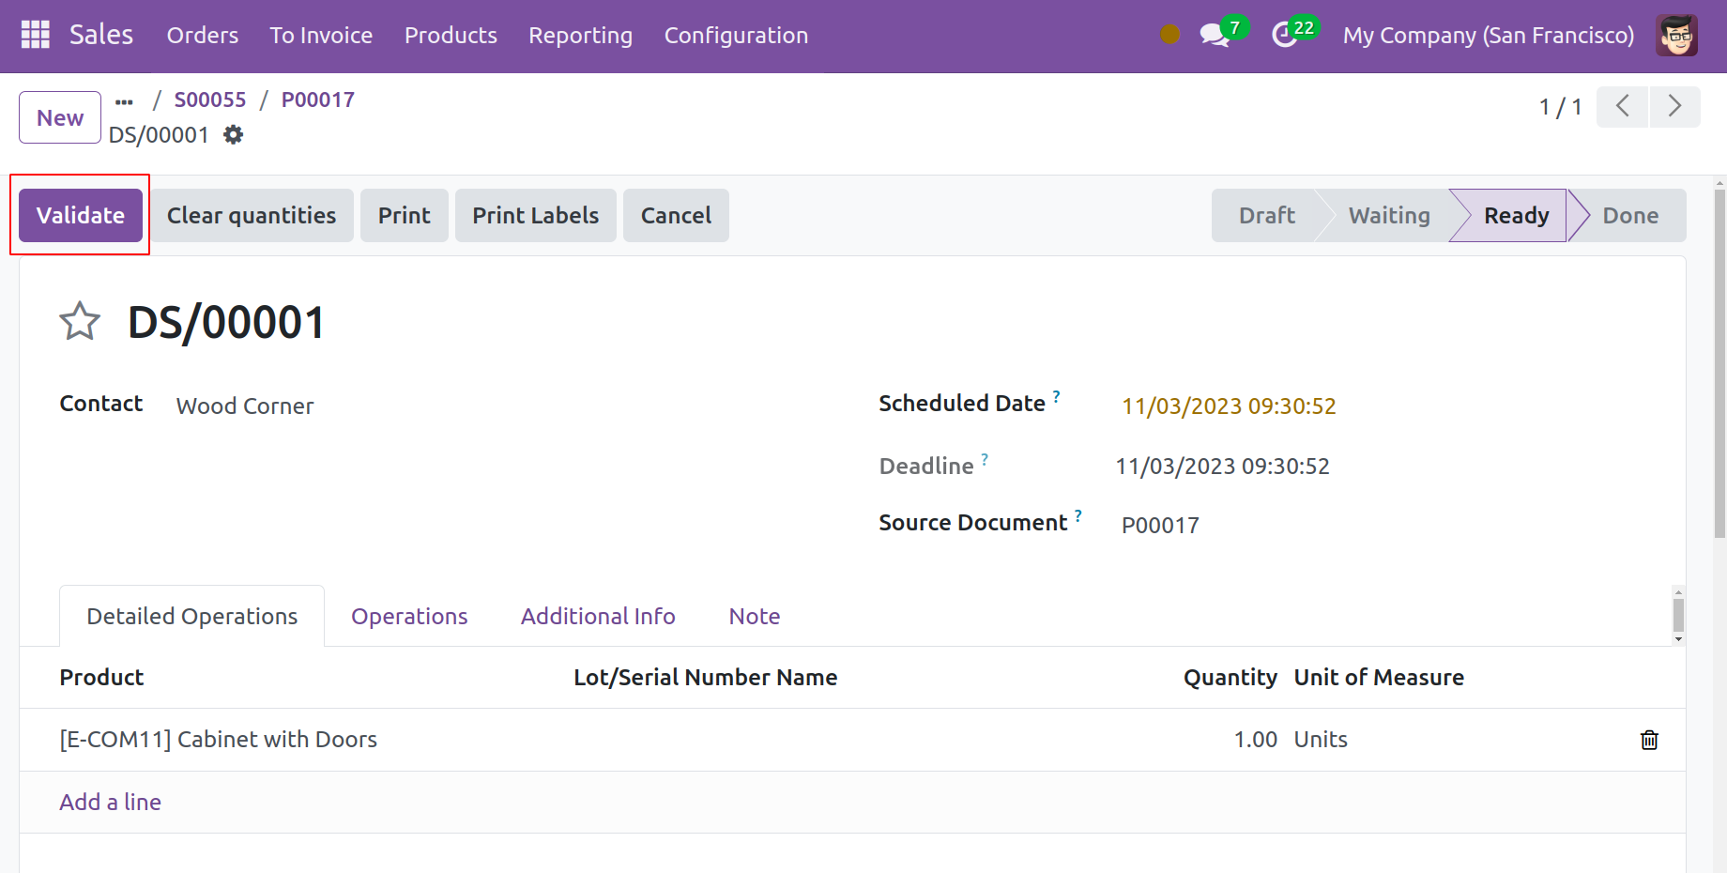
Task: Open the Reporting menu
Action: point(580,36)
